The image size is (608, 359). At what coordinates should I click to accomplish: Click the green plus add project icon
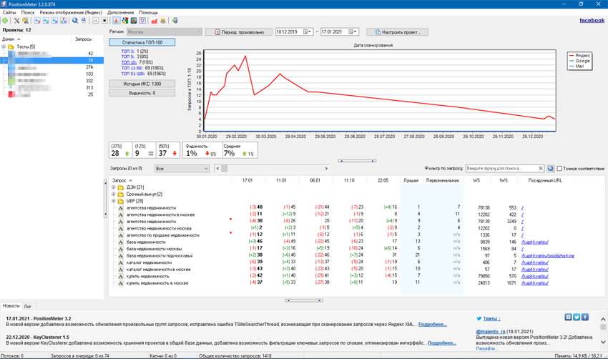tap(5, 21)
